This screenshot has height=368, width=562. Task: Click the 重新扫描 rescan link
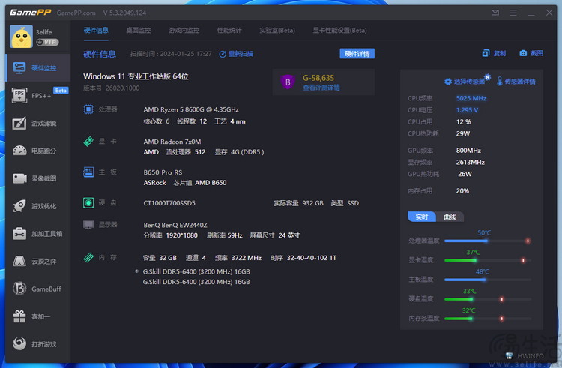(x=236, y=54)
